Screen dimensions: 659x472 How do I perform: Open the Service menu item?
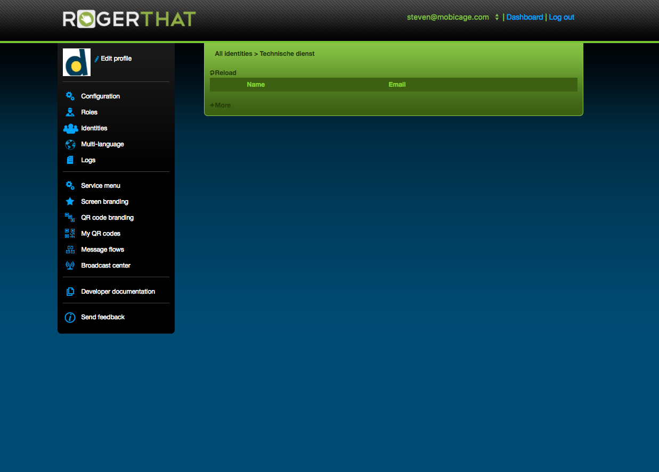[100, 186]
